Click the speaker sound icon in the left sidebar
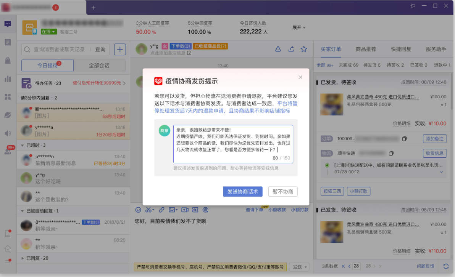This screenshot has height=277, width=455. tap(8, 134)
